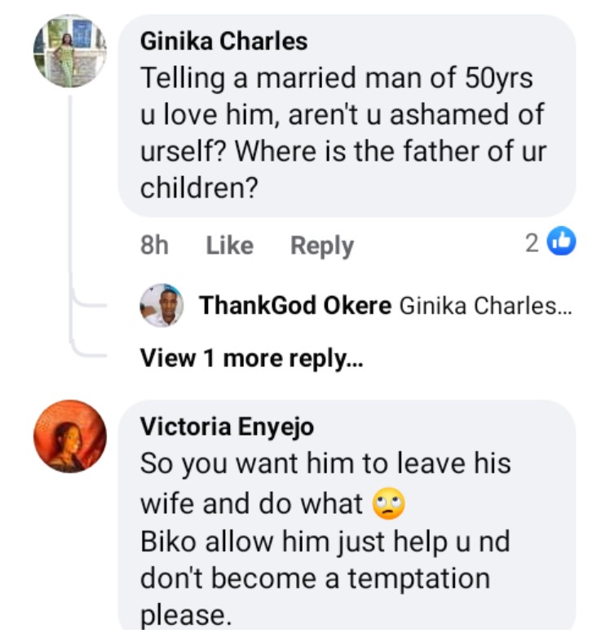Visit ThankGod Okere's profile via name
The width and height of the screenshot is (610, 642).
295,306
